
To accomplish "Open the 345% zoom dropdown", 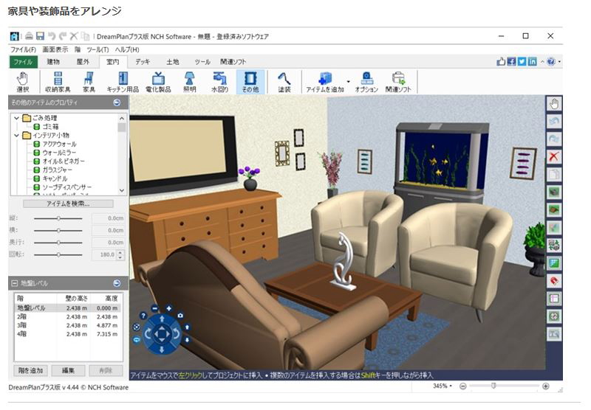I will pos(451,386).
